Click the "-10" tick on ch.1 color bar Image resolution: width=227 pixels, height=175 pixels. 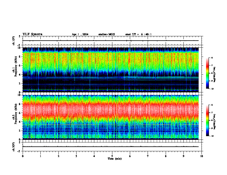pyautogui.click(x=212, y=89)
